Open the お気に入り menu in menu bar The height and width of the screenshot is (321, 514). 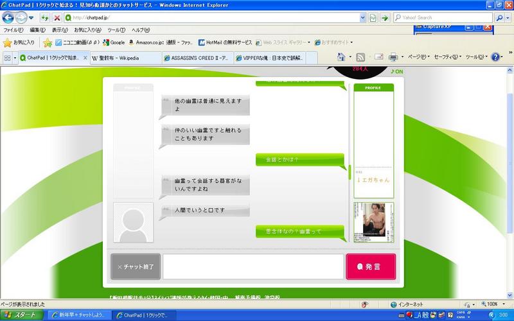87,30
